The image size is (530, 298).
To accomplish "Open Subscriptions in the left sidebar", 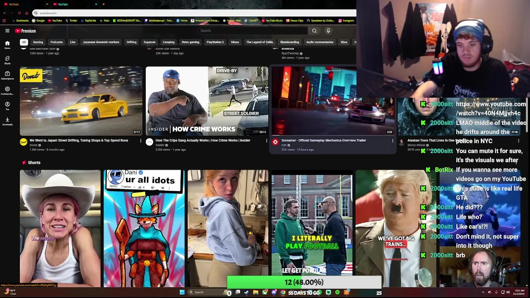I will (7, 75).
